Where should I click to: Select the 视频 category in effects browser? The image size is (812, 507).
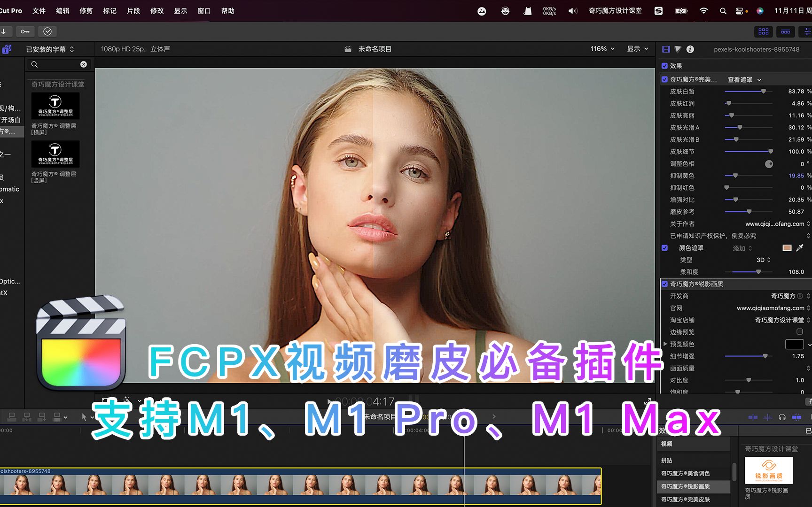pos(694,444)
